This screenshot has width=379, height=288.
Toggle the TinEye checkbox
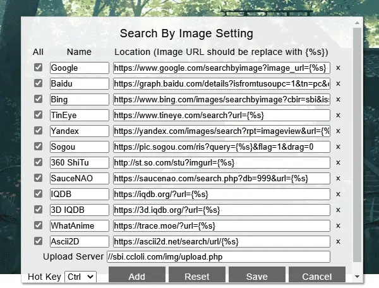tap(38, 115)
